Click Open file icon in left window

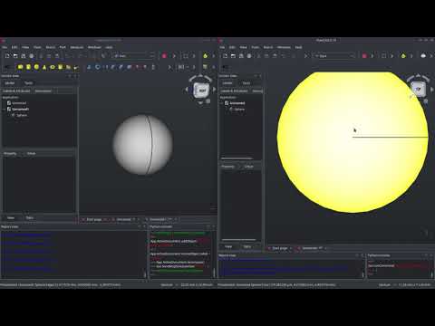tap(15, 56)
